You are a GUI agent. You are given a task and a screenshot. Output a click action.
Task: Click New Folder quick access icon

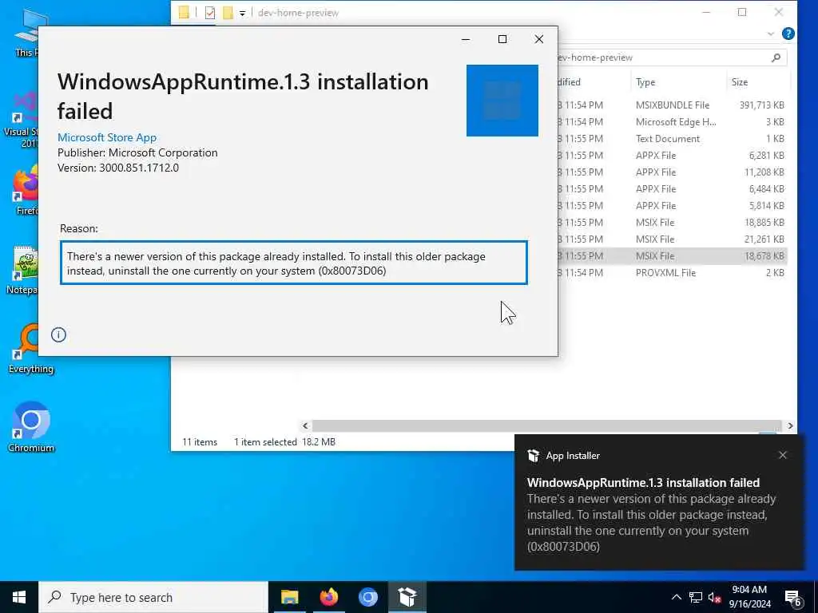point(228,13)
